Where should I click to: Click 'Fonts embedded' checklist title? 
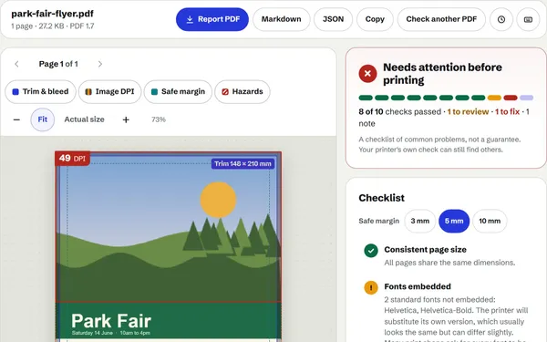pyautogui.click(x=418, y=286)
